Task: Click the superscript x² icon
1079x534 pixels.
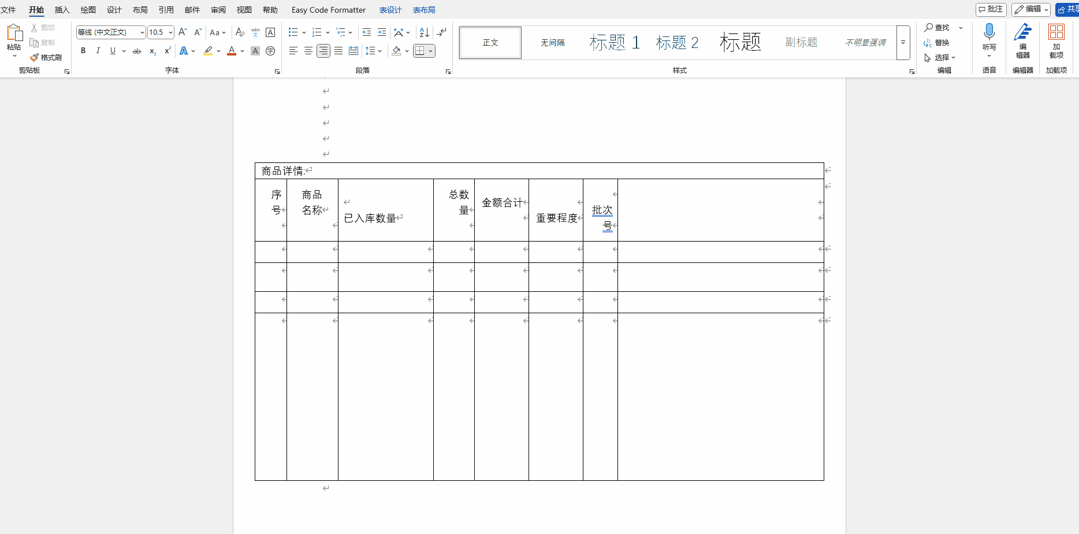Action: 168,51
